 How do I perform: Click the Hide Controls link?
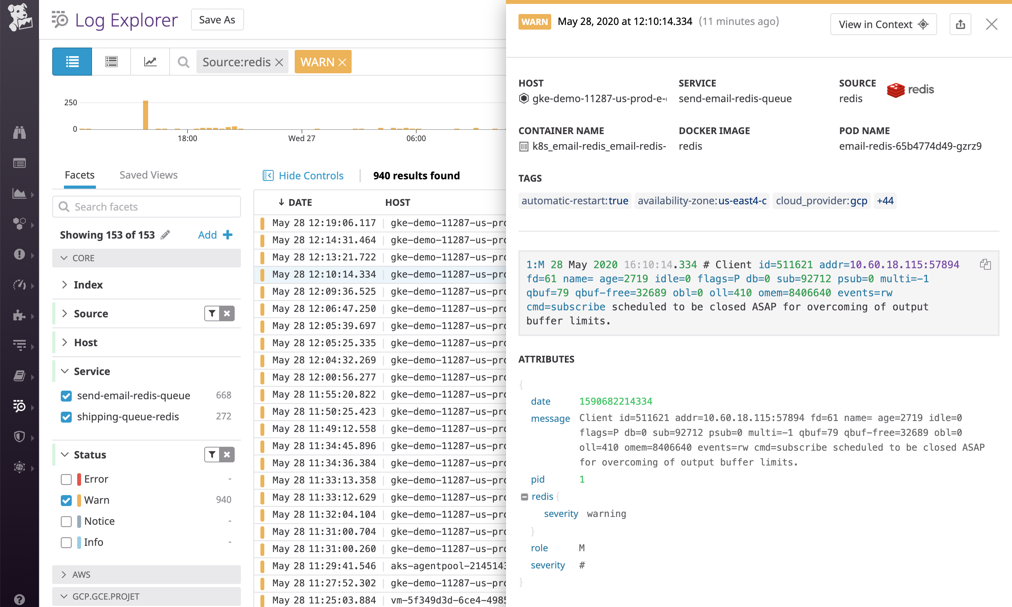click(x=310, y=175)
